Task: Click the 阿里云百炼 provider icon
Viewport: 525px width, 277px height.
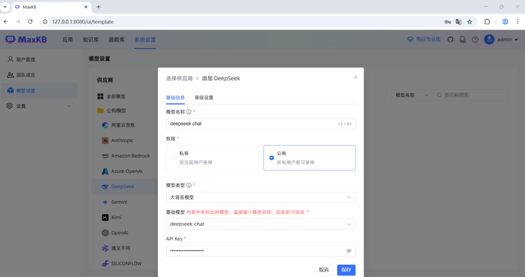Action: tap(105, 125)
